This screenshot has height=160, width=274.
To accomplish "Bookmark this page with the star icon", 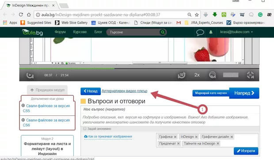I will pyautogui.click(x=197, y=15).
